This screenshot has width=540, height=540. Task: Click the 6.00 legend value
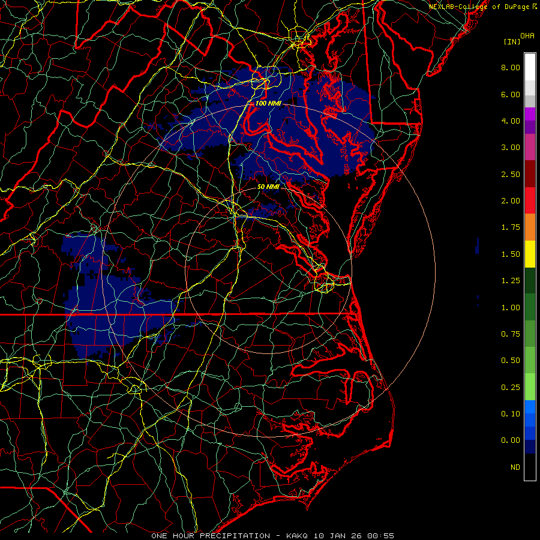point(511,94)
